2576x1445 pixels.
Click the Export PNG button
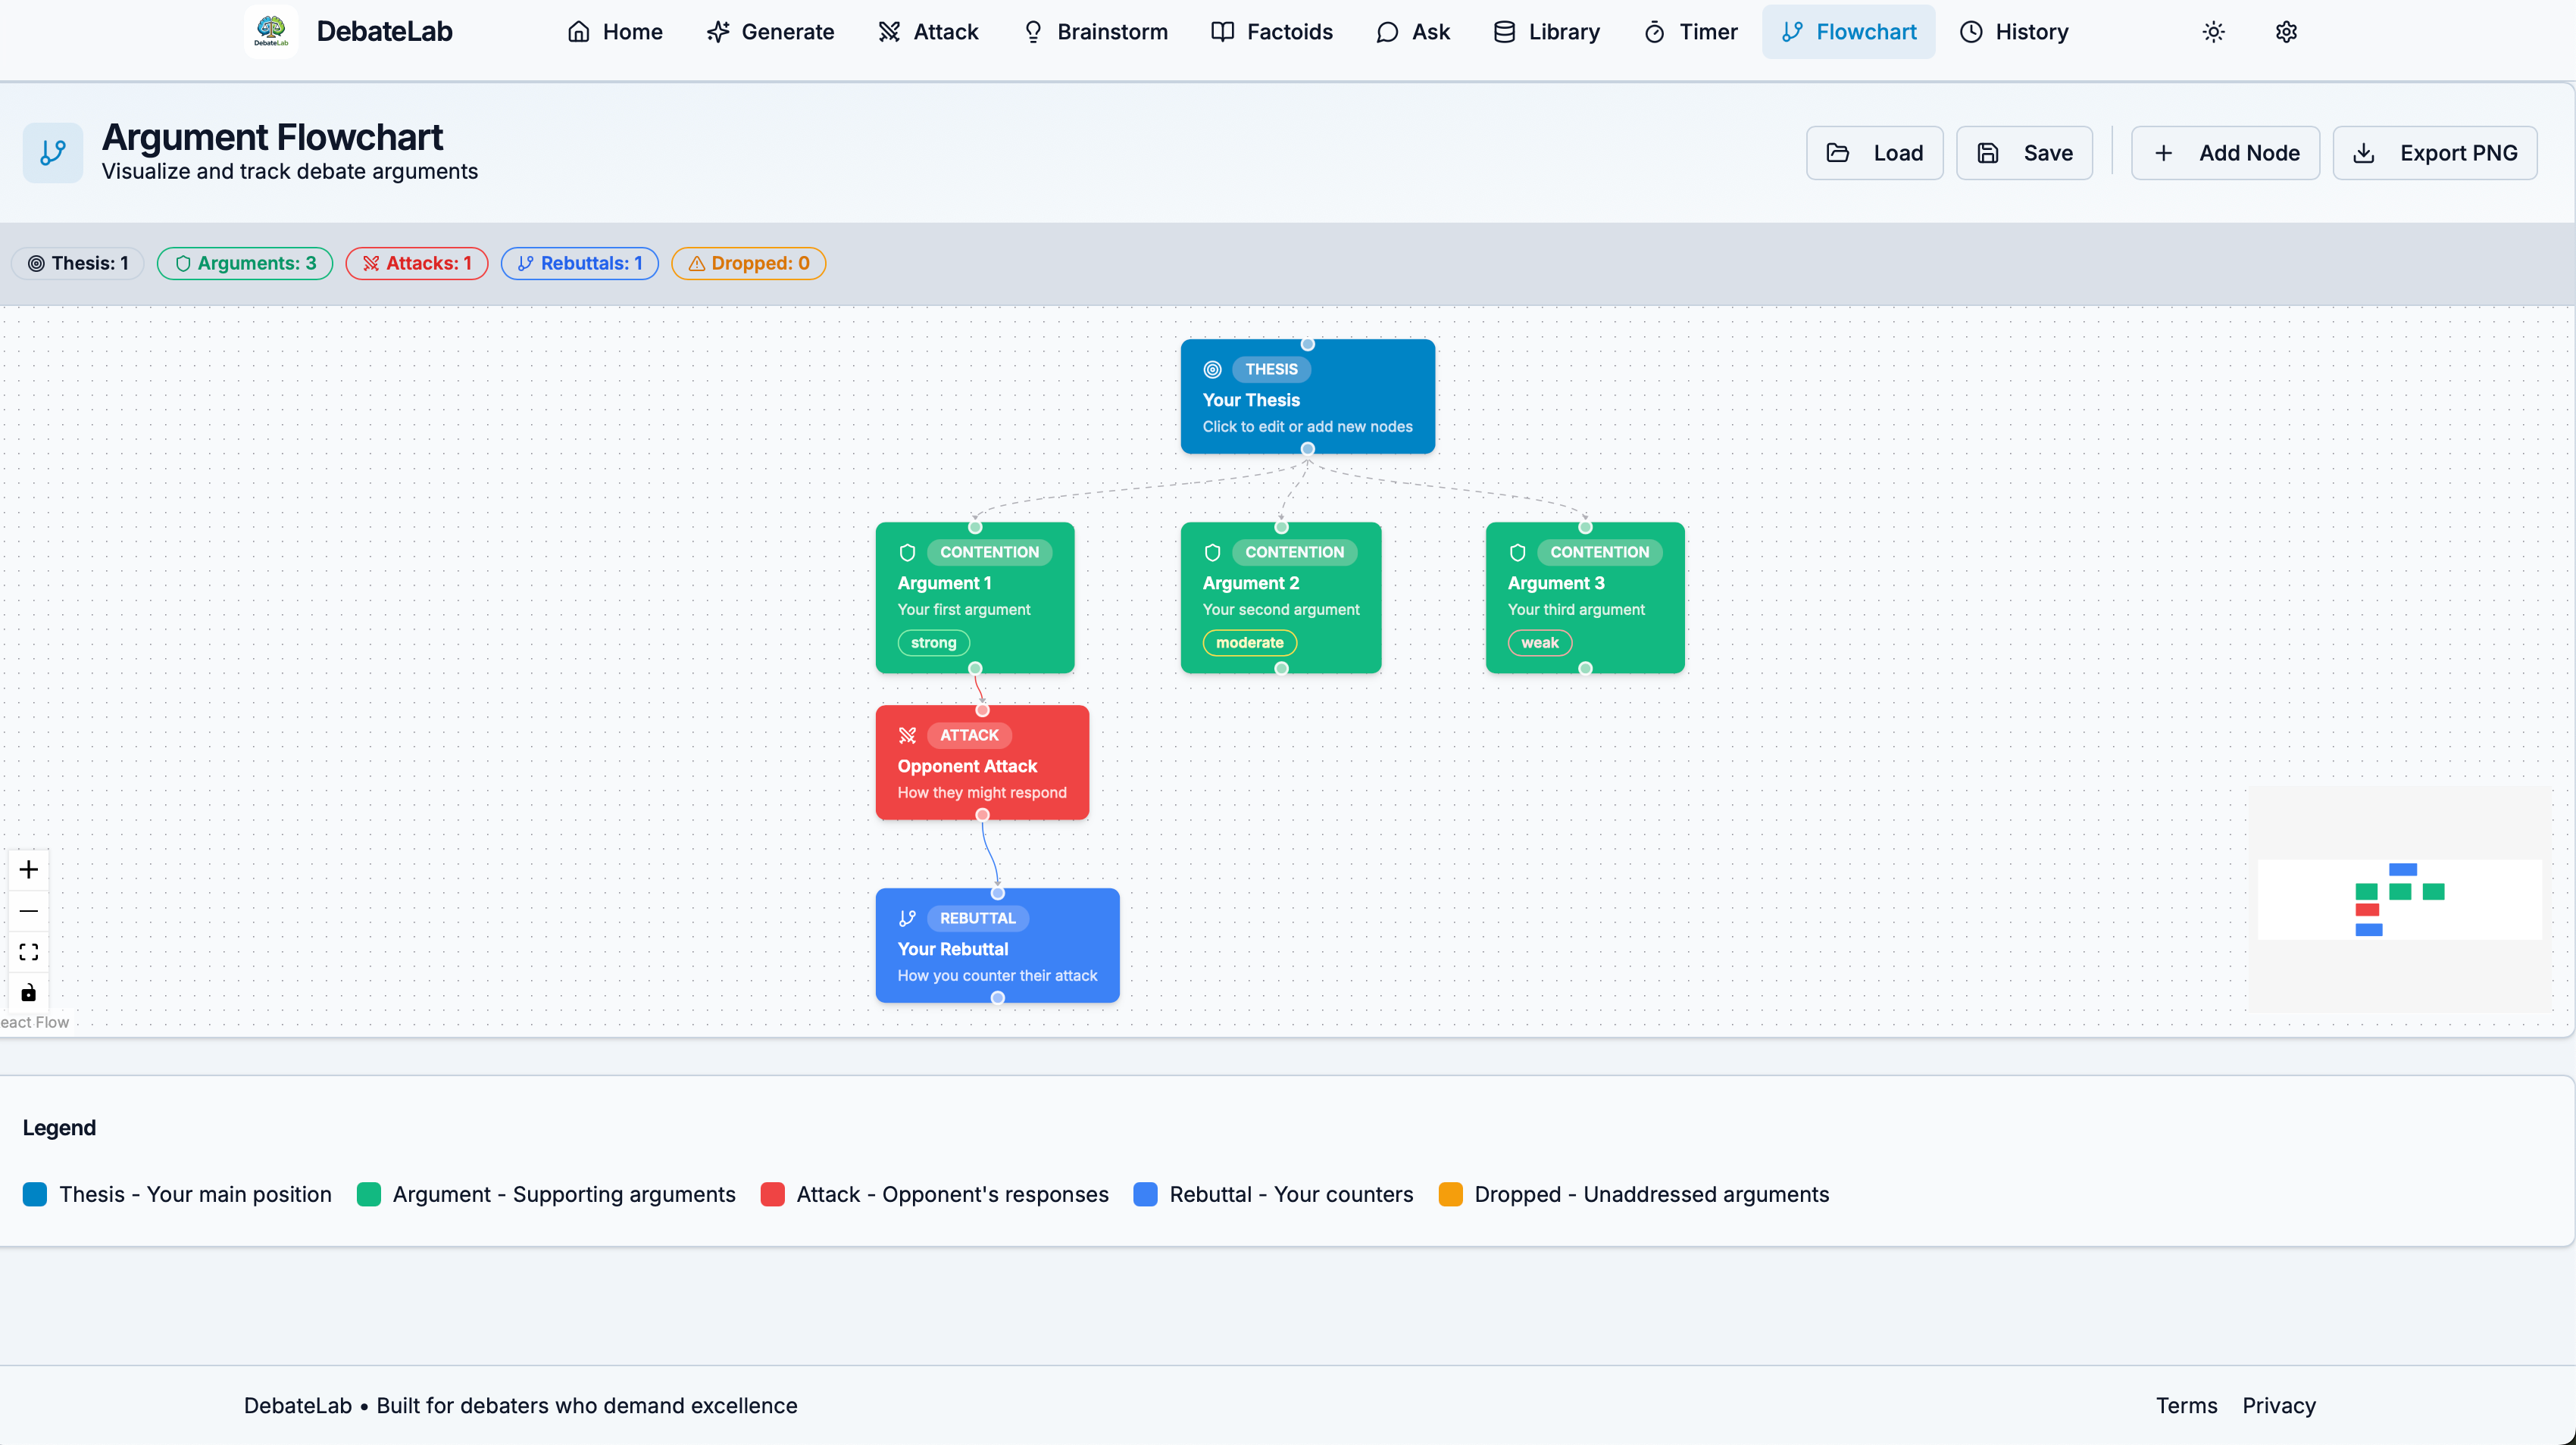tap(2435, 153)
